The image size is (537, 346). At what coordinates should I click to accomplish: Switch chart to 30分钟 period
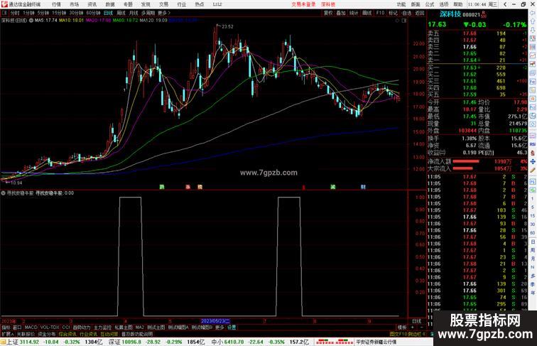(76, 13)
